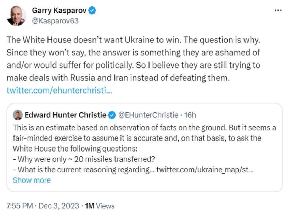Click the 1M Views count
This screenshot has height=219, width=292.
pyautogui.click(x=99, y=206)
